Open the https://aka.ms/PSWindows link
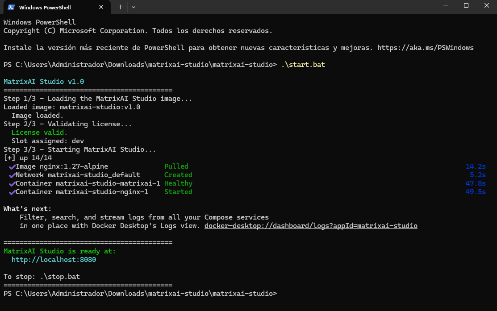This screenshot has height=311, width=497. point(425,48)
